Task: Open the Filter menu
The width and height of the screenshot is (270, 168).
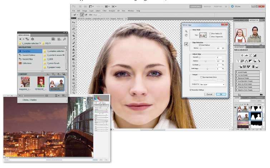Action: [x=104, y=11]
